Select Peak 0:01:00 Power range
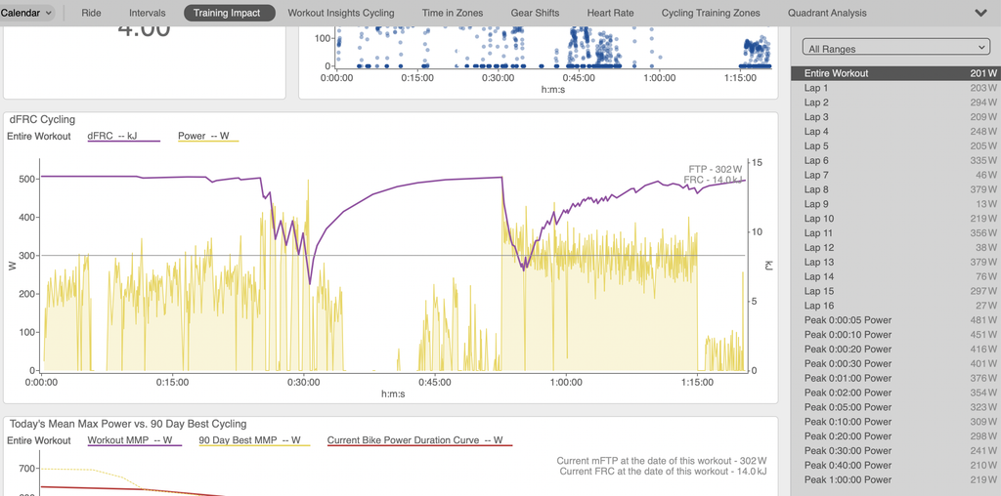Viewport: 1001px width, 496px height. [x=895, y=378]
